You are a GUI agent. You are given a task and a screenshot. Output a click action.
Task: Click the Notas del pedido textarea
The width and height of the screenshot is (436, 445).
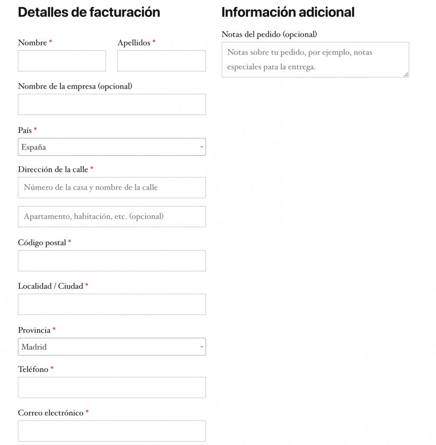pos(315,60)
